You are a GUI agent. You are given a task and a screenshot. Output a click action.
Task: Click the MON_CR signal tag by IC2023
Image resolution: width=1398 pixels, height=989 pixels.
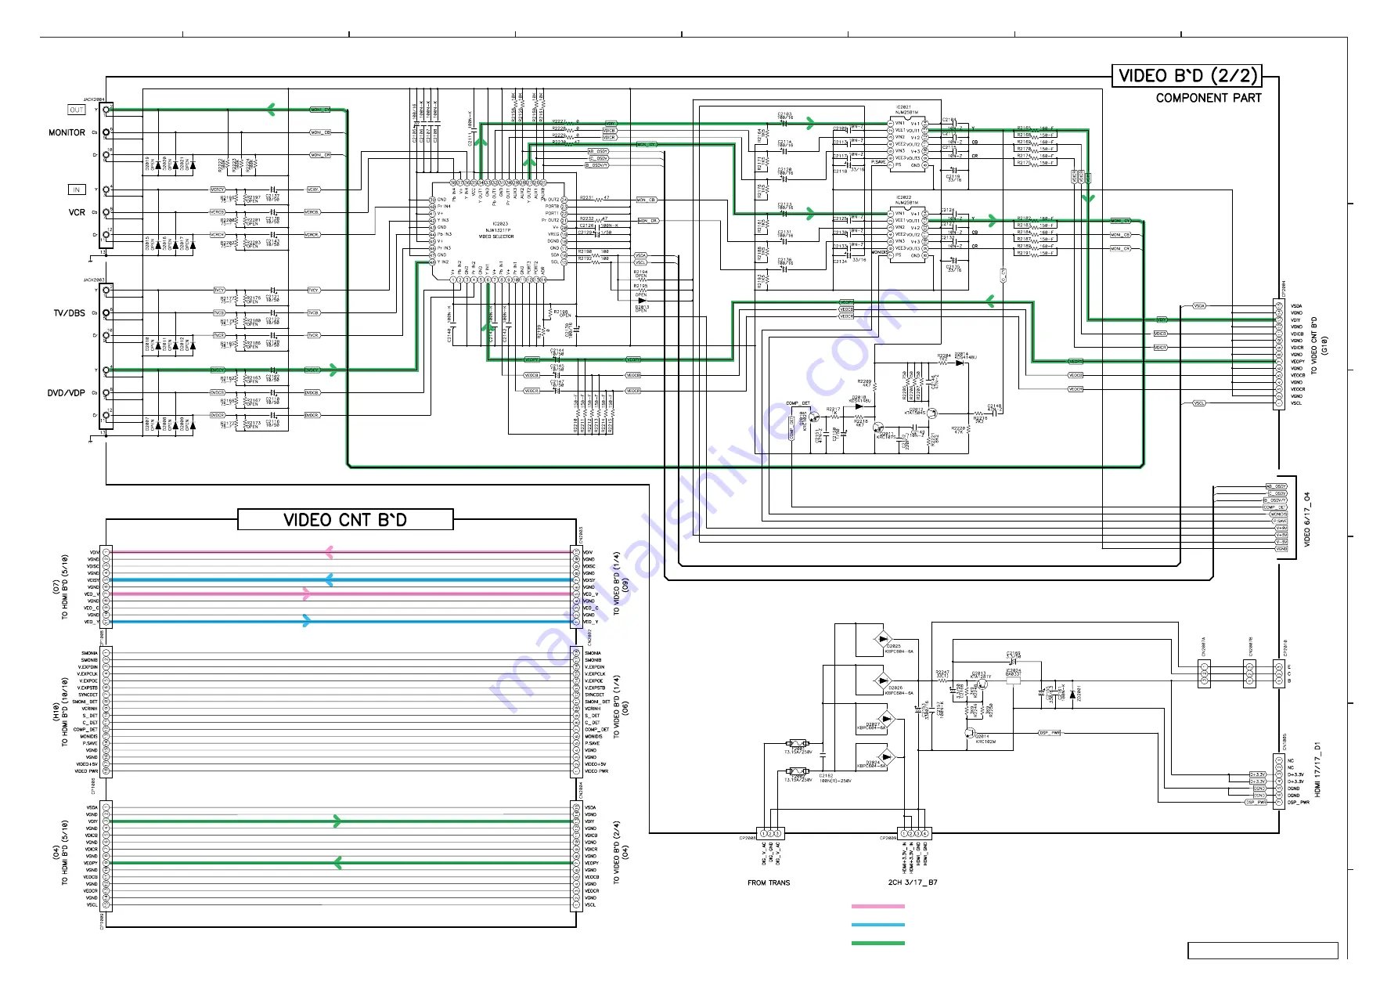click(648, 221)
